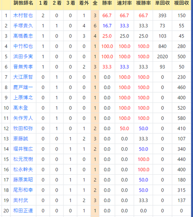
Task: Click the 複回収 column header
Action: tap(181, 3)
